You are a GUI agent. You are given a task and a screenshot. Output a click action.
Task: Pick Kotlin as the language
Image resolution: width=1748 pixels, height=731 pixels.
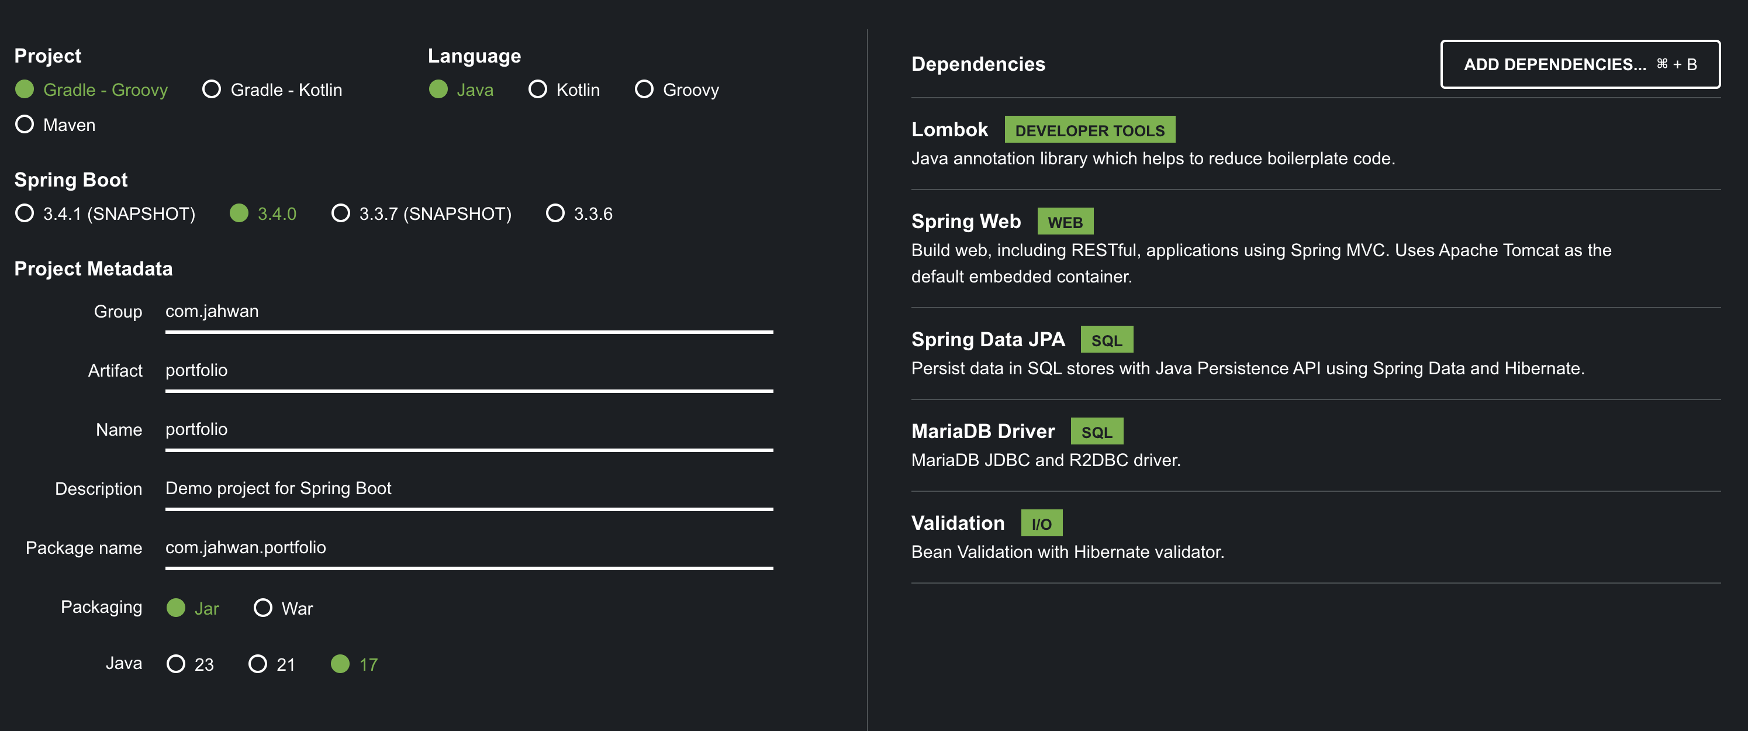[x=537, y=89]
